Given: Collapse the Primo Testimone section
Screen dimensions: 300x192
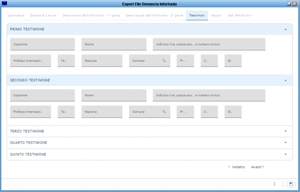Looking at the screenshot, I should pos(285,29).
